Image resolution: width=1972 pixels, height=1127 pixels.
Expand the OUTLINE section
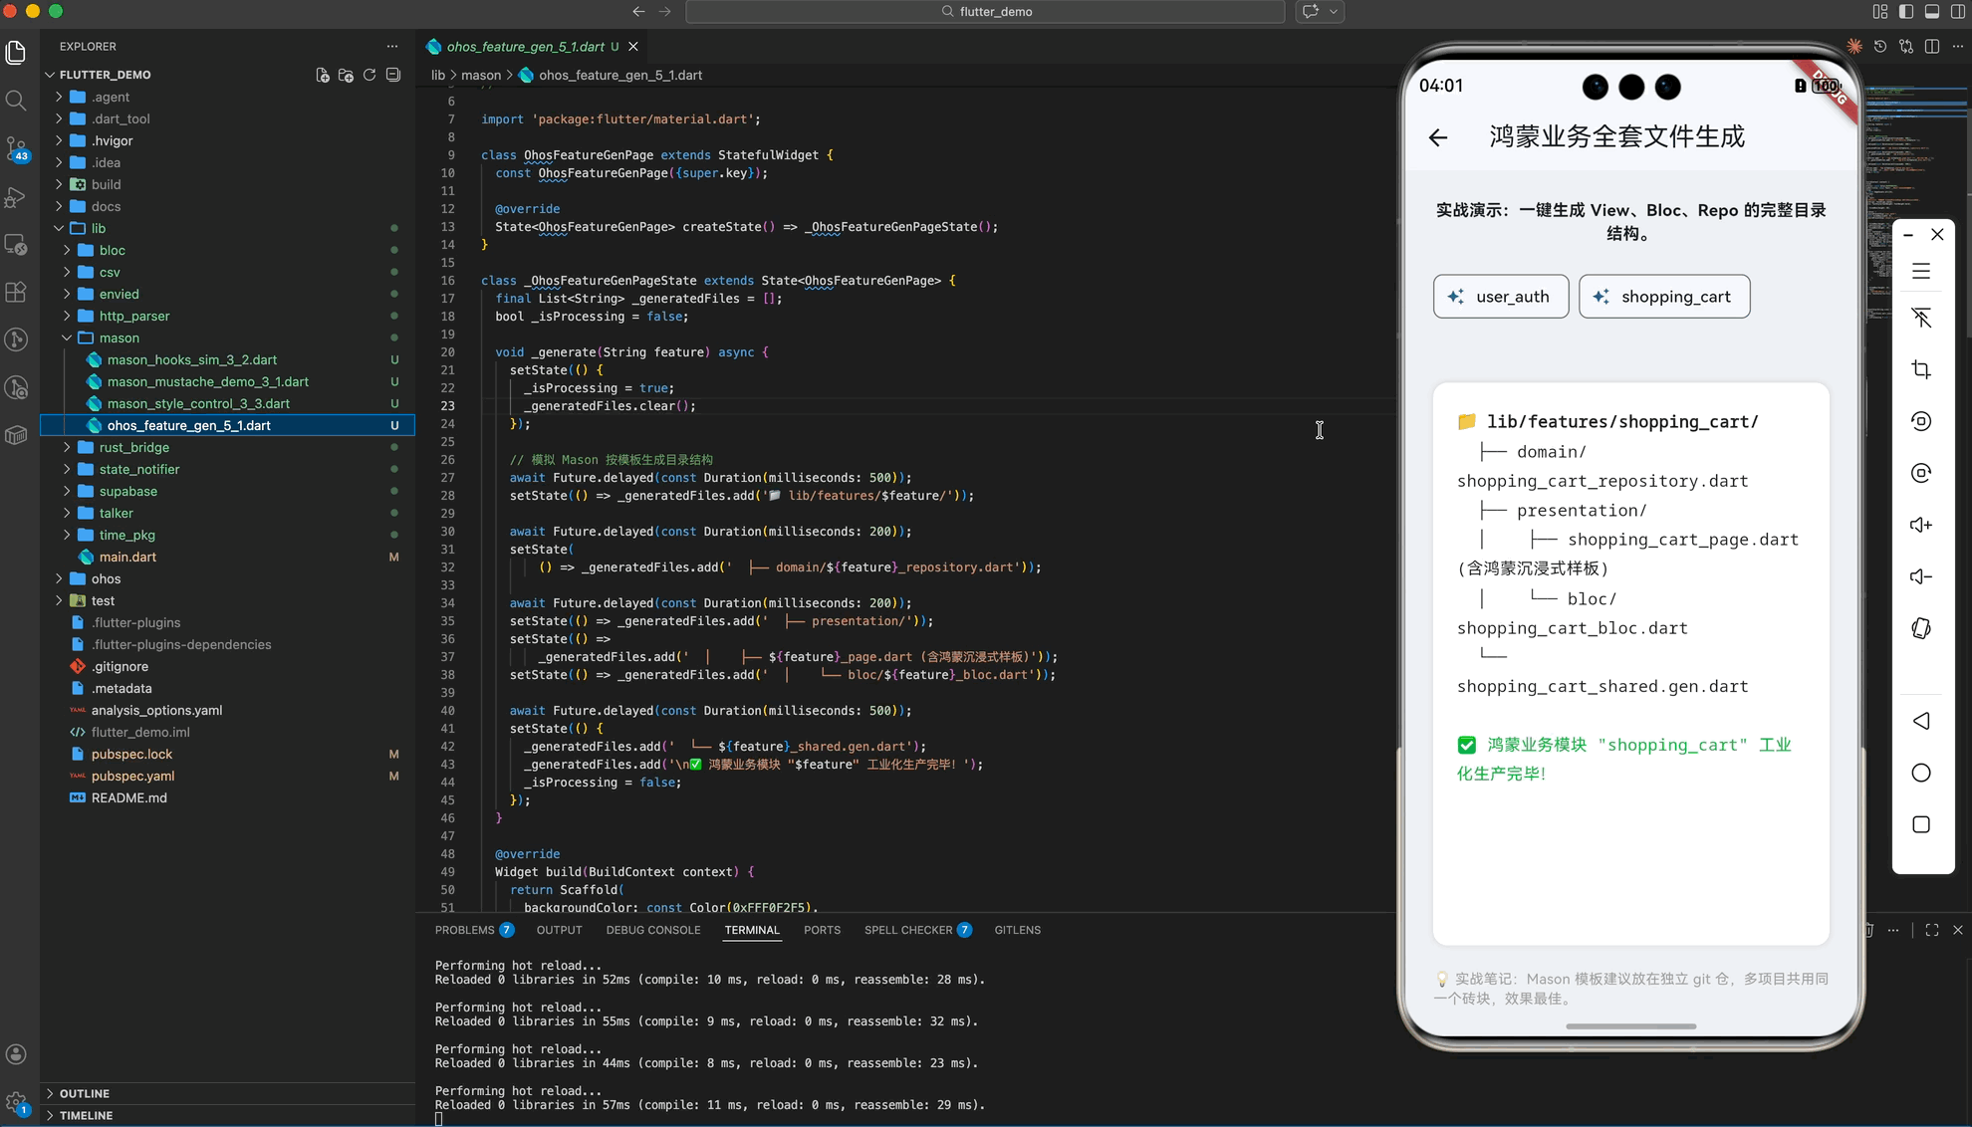point(84,1093)
